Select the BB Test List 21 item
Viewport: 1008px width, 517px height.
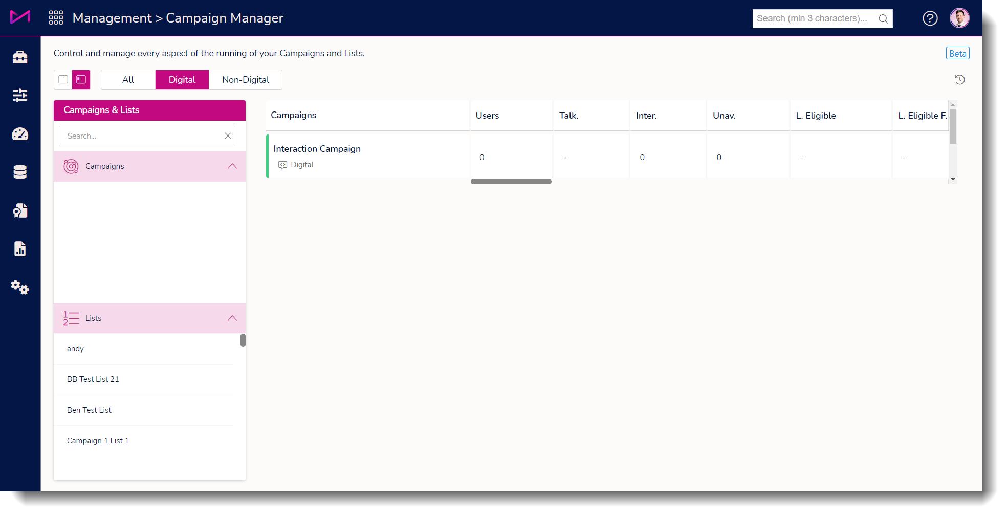pyautogui.click(x=144, y=379)
